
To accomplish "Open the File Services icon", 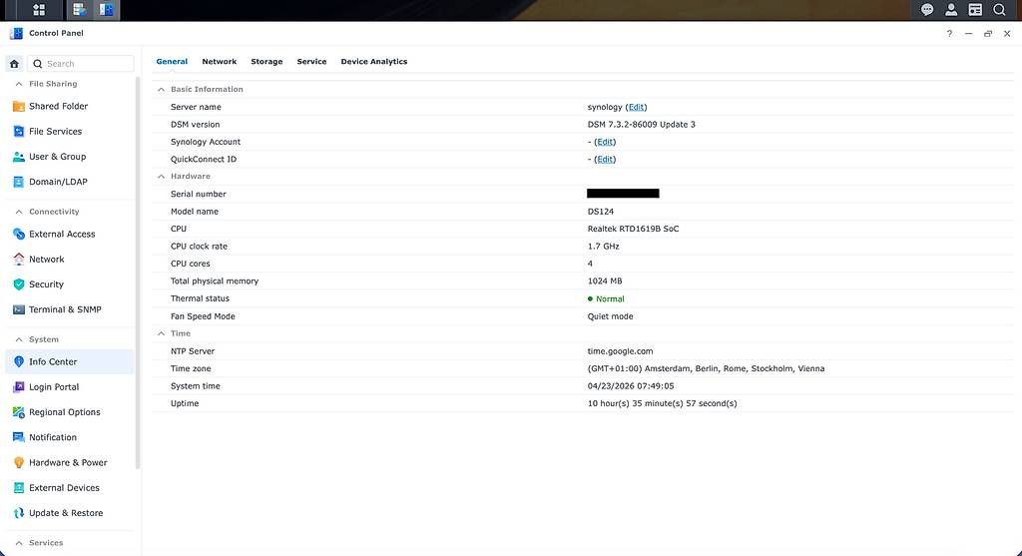I will click(19, 132).
